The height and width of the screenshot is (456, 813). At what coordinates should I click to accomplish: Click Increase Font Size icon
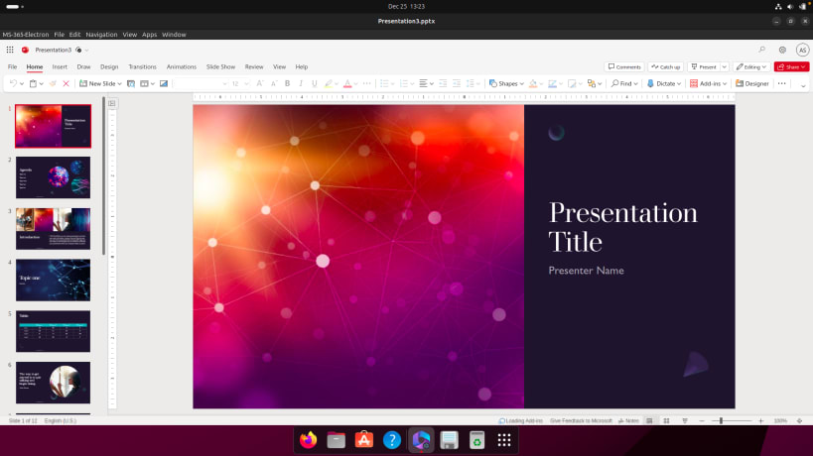point(260,83)
